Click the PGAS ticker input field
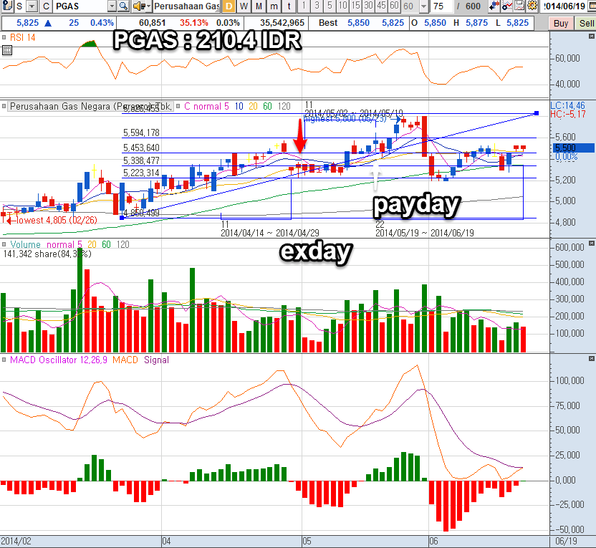The height and width of the screenshot is (548, 596). click(81, 6)
